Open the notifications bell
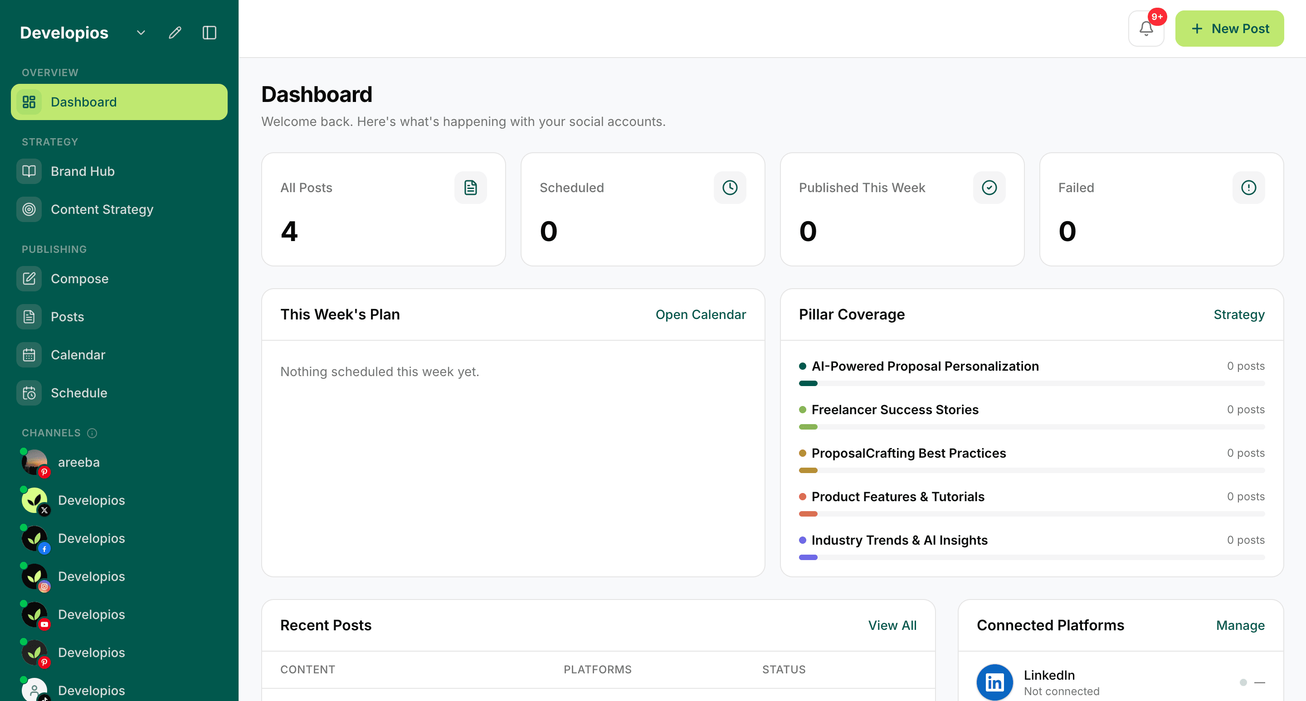Image resolution: width=1306 pixels, height=701 pixels. coord(1146,29)
